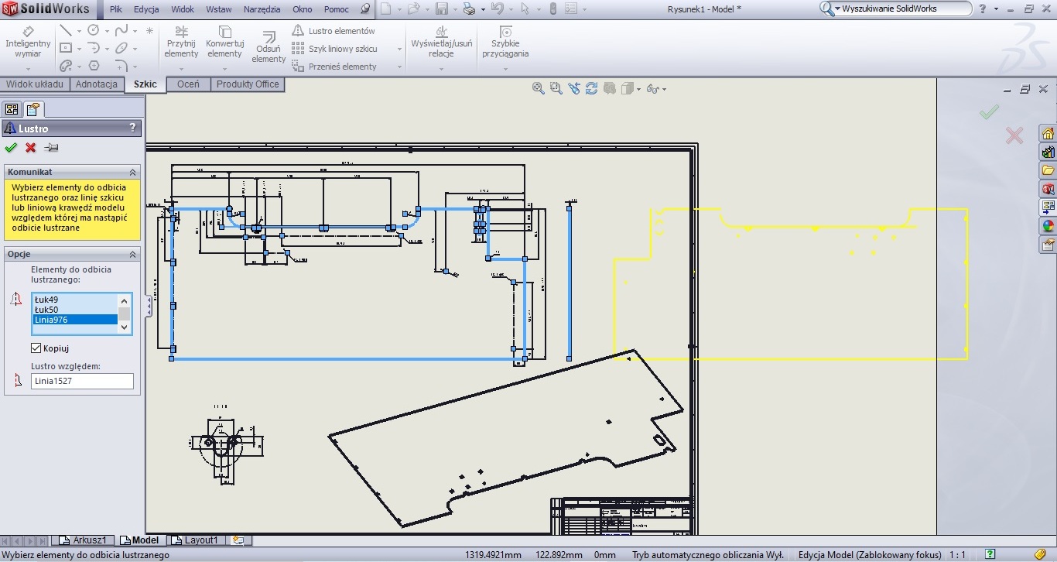This screenshot has width=1057, height=562.
Task: Select the Line sketch tool
Action: point(66,31)
